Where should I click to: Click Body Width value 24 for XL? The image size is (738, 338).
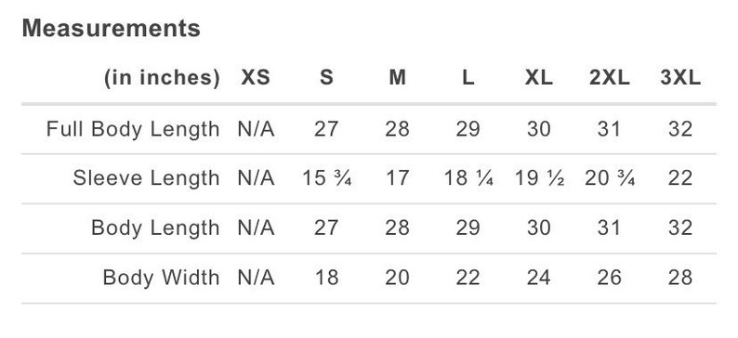539,278
